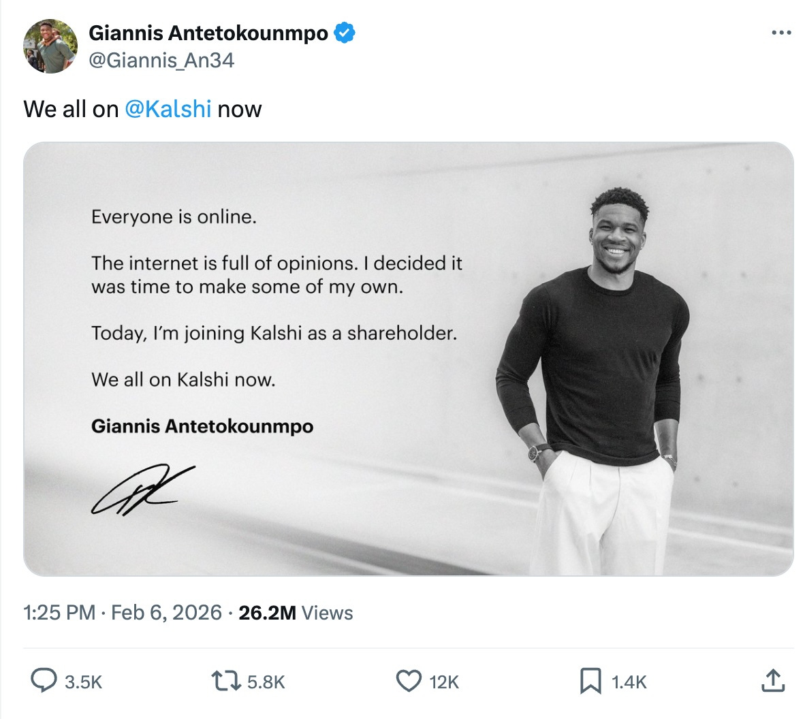Open the @Kalshi mention link

(x=170, y=108)
